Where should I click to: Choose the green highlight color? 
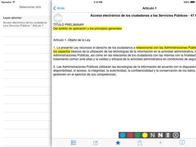tap(138, 135)
